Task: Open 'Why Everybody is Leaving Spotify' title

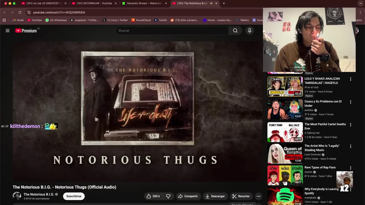Action: click(322, 191)
